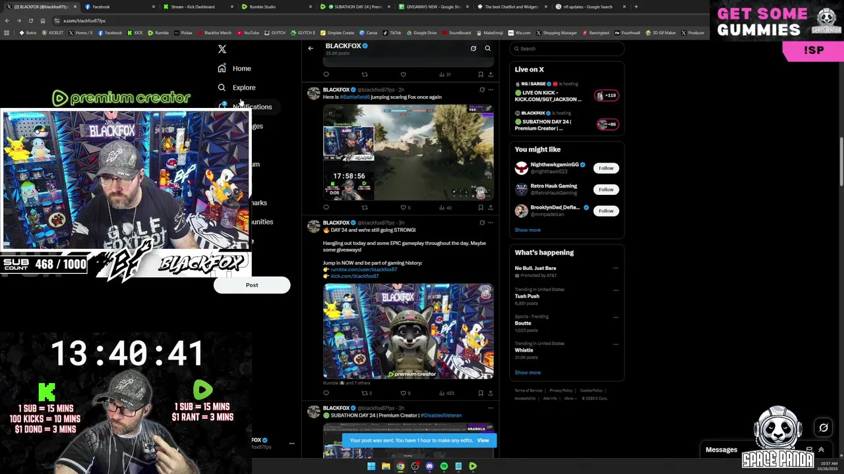View analytics of the DAY 24 post (423 views)
844x474 pixels.
446,393
